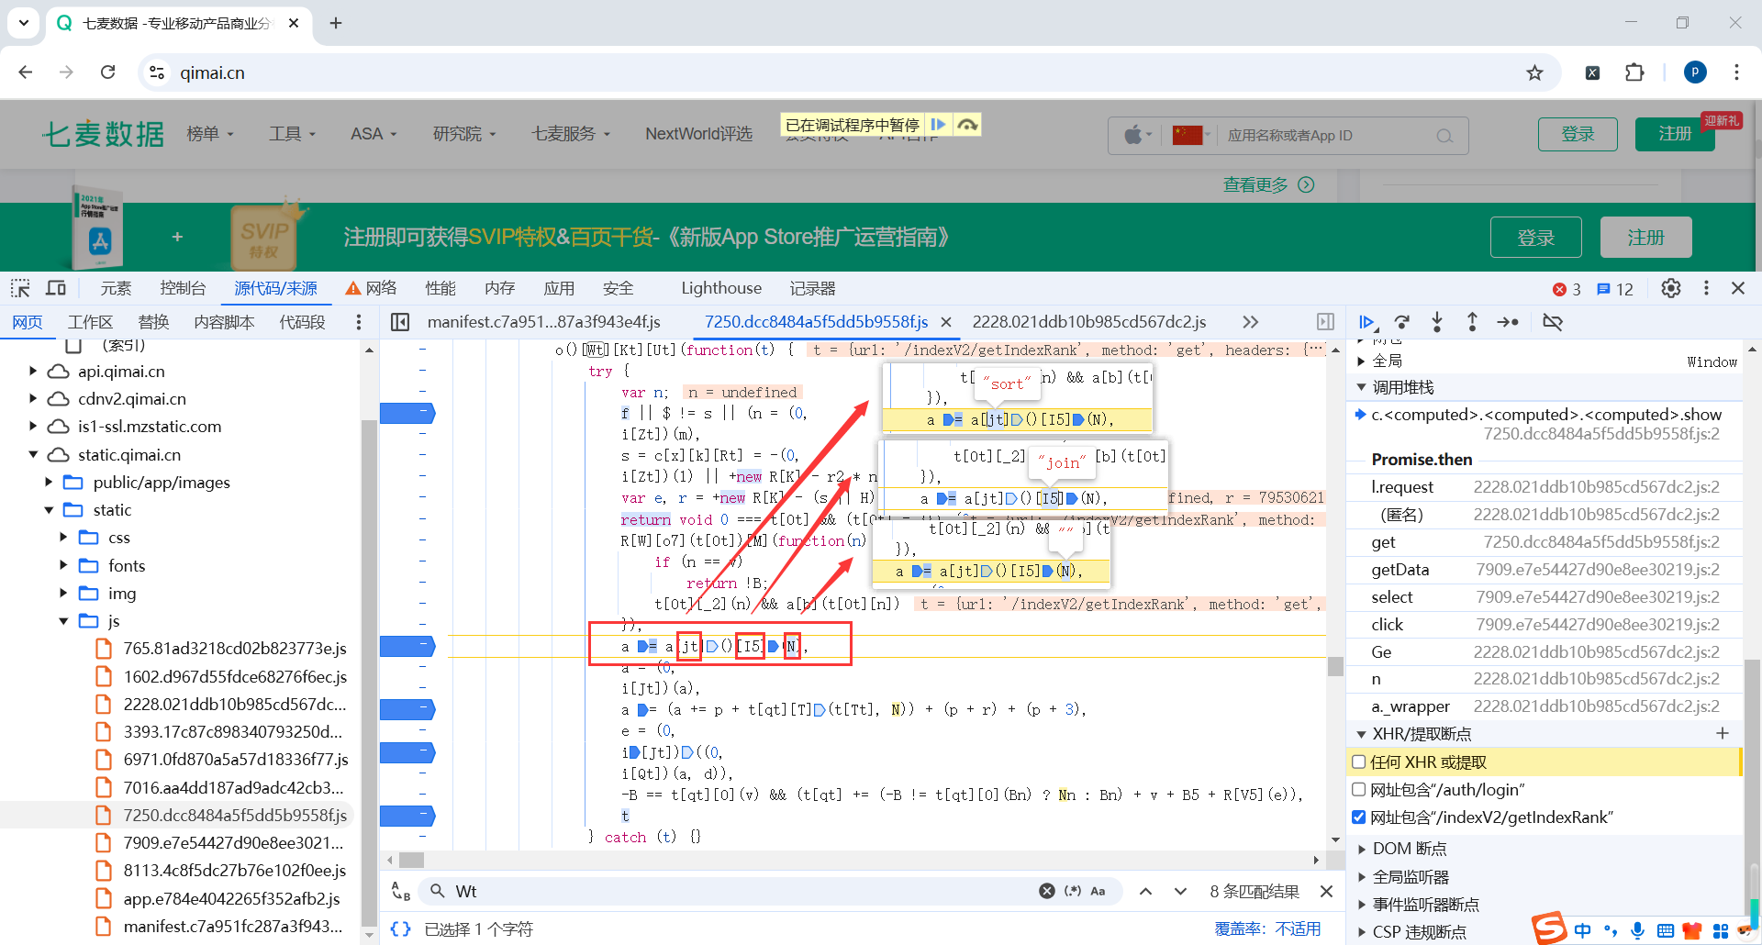Open the 控制台 panel tab
1762x945 pixels.
tap(183, 288)
